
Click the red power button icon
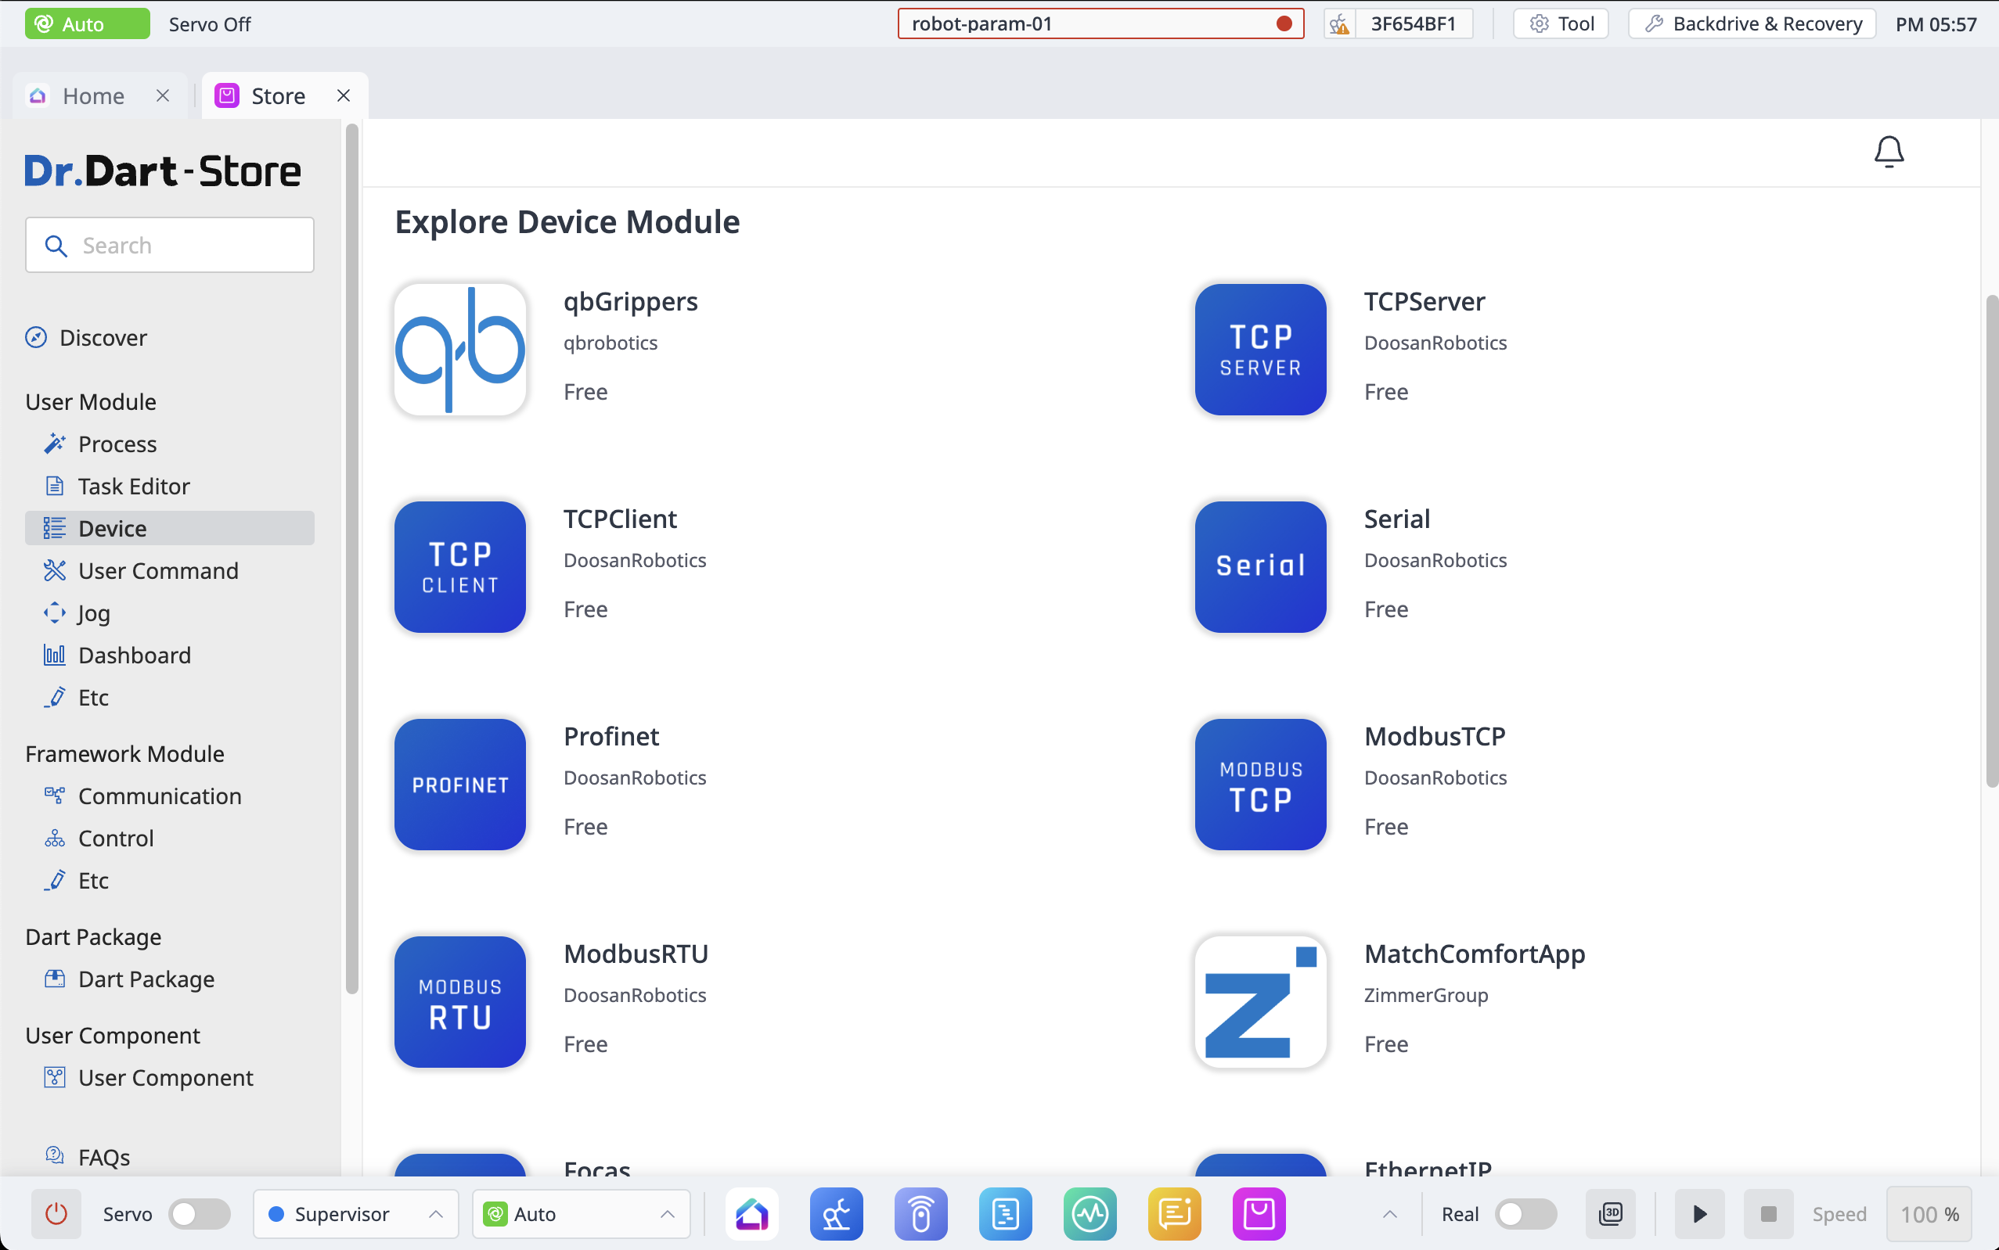[56, 1213]
